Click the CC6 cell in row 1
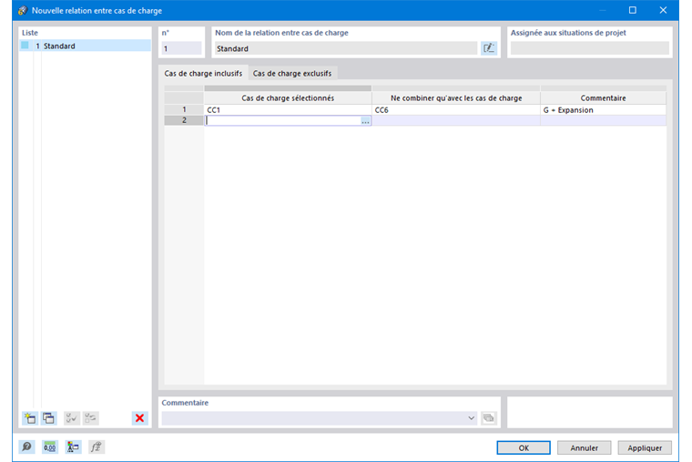The height and width of the screenshot is (462, 692). [x=456, y=110]
